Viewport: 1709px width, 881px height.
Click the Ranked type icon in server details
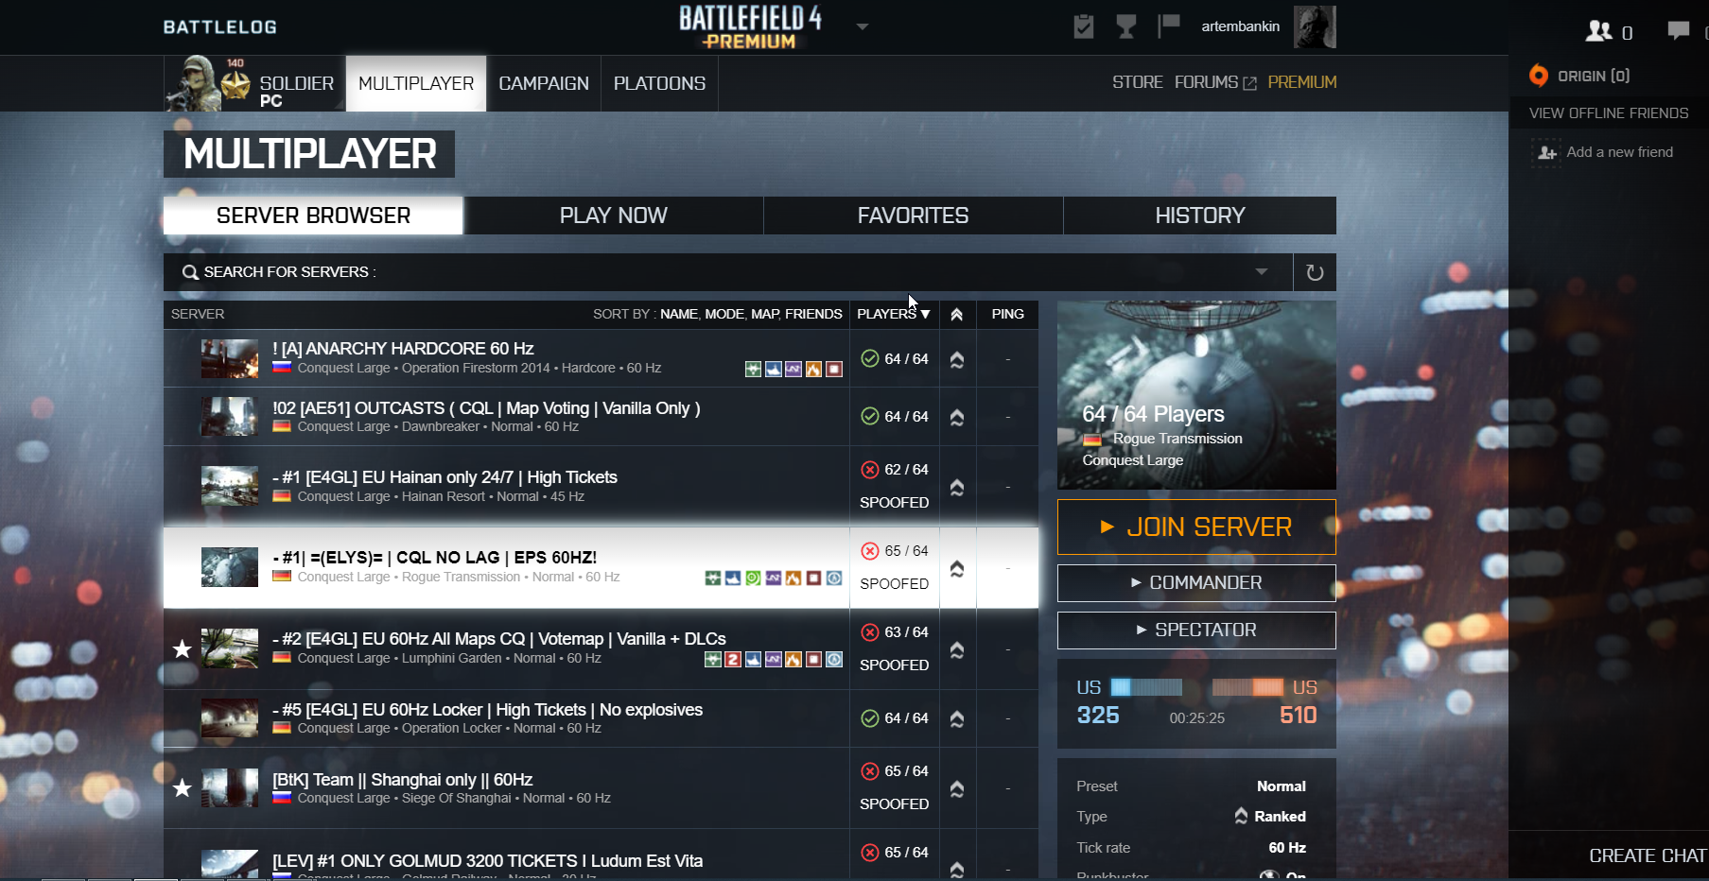pyautogui.click(x=1241, y=815)
